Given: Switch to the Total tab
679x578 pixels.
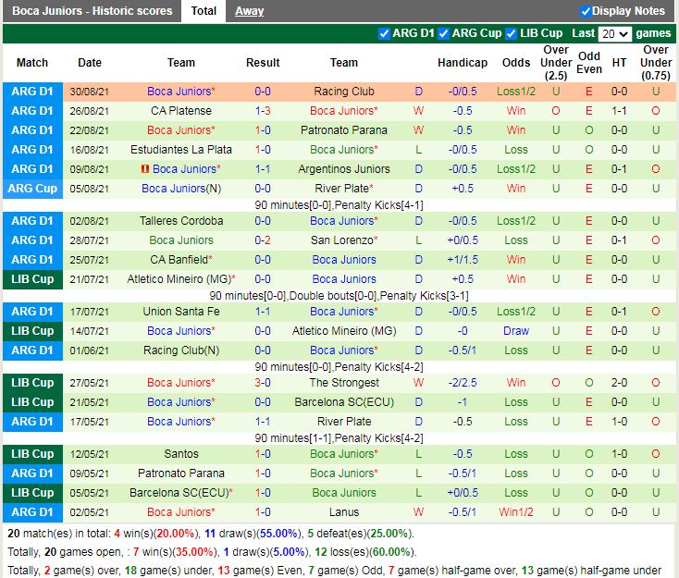Looking at the screenshot, I should (204, 11).
